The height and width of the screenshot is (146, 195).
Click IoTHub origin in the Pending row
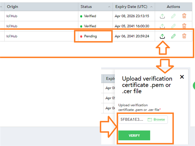tap(12, 36)
